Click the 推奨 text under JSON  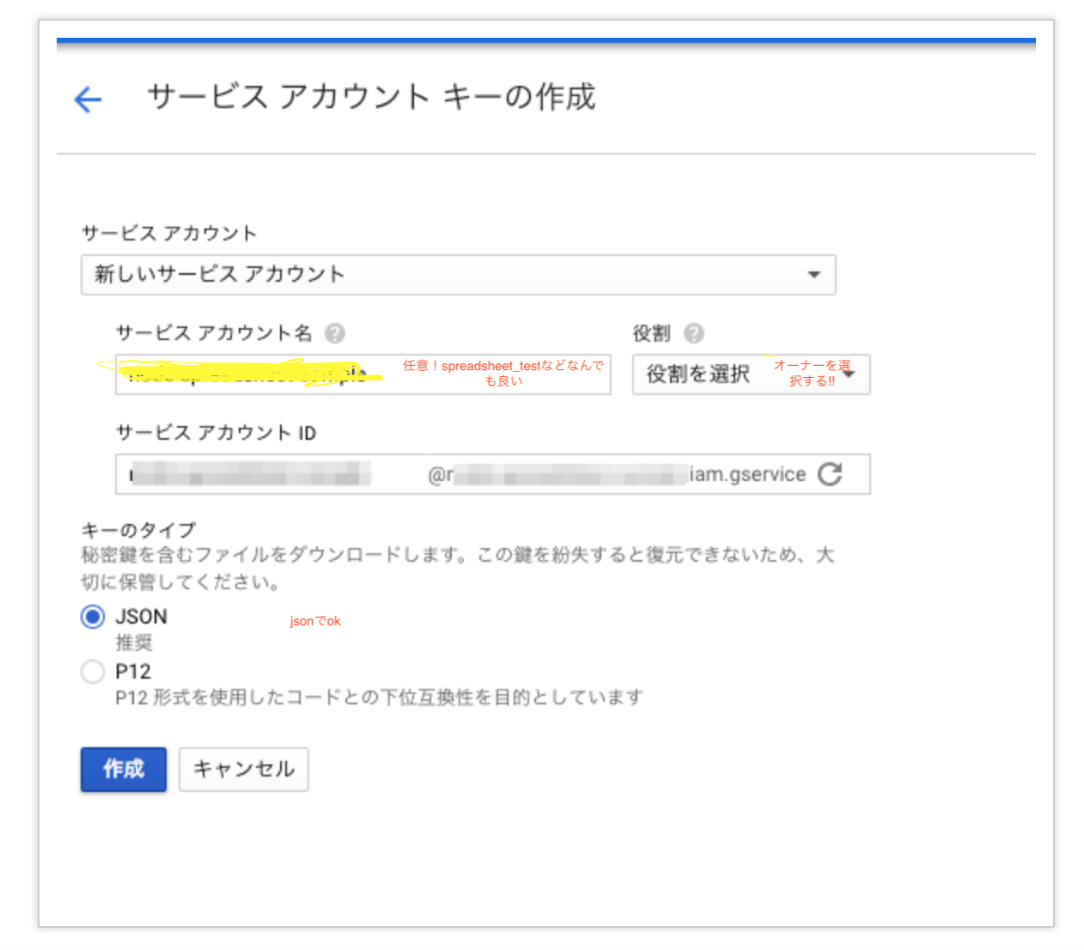click(134, 642)
